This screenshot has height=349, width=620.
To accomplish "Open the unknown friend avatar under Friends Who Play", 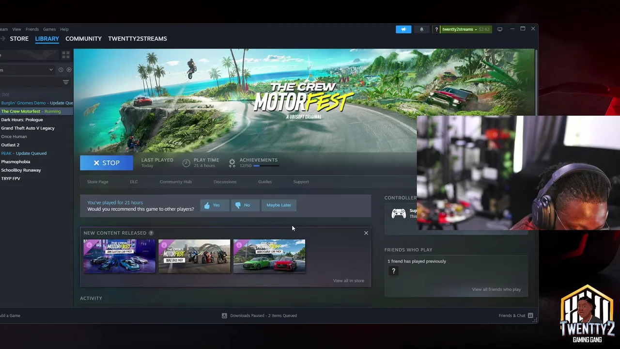I will [393, 271].
